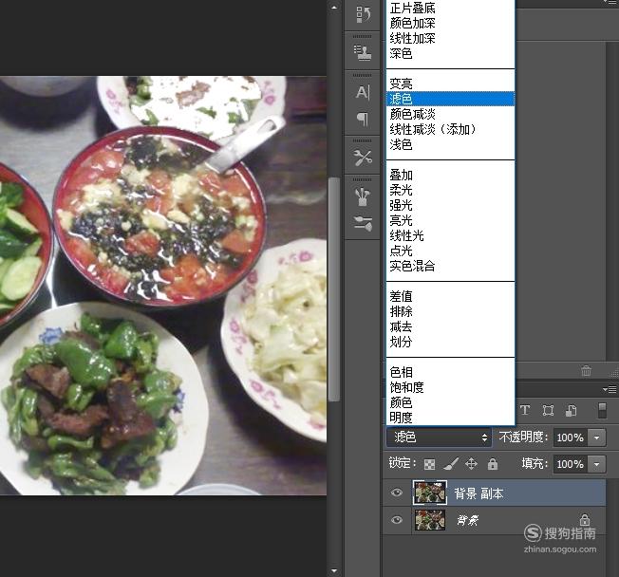The height and width of the screenshot is (577, 619).
Task: Select blend mode 明度
Action: point(451,418)
